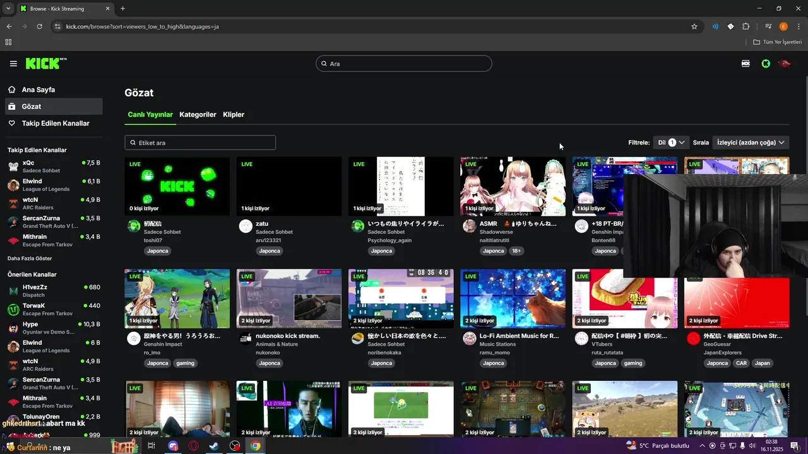Click Japonca tag under zatu stream
Viewport: 808px width, 454px height.
[270, 251]
